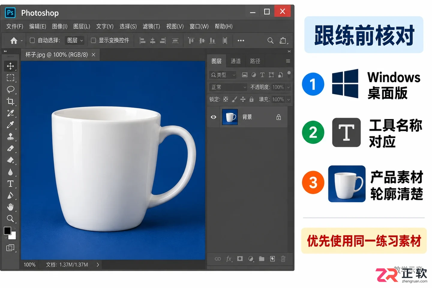Toggle the lock on 背景 layer
Viewport: 432px width, 288px height.
(279, 117)
